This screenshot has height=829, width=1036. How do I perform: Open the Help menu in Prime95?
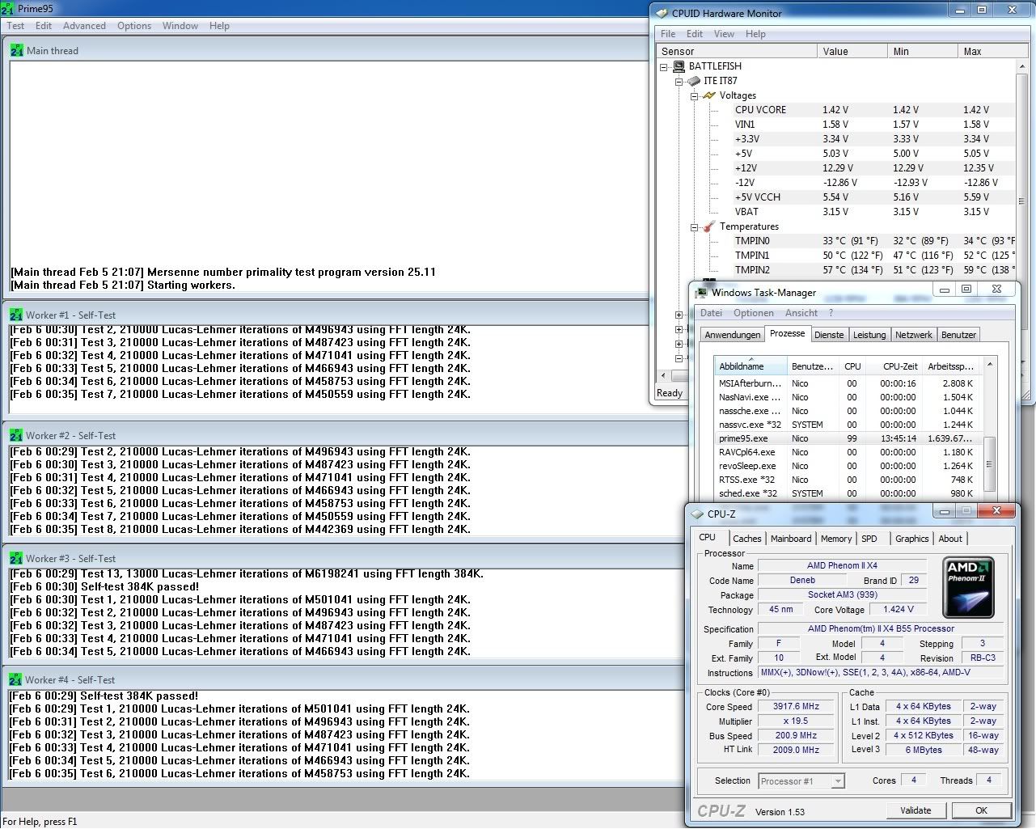[219, 26]
